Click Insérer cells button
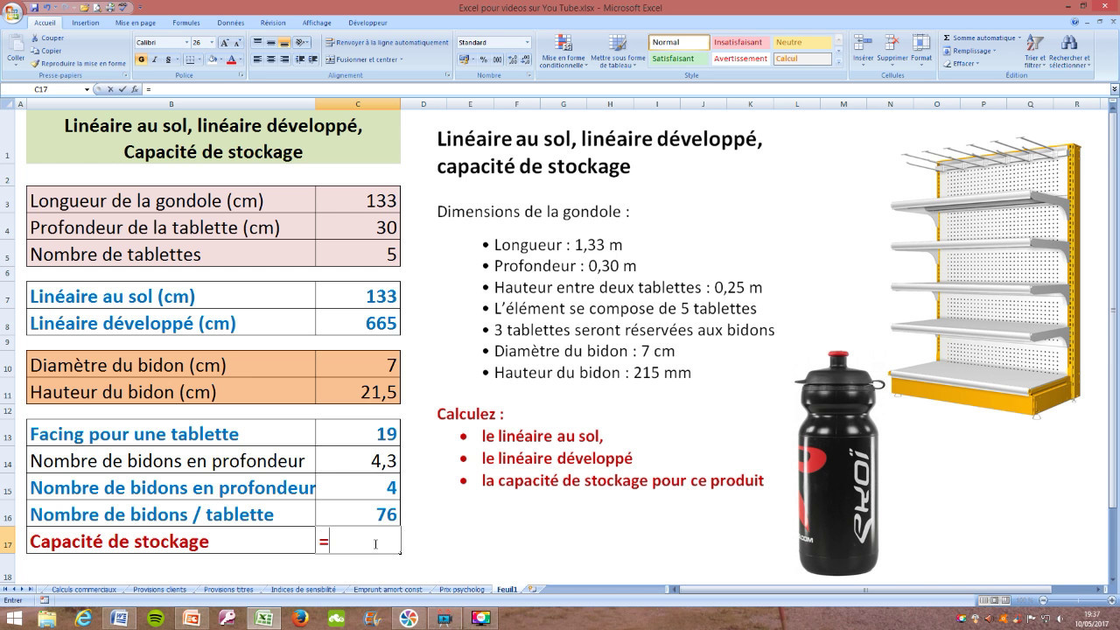This screenshot has width=1120, height=630. [863, 51]
